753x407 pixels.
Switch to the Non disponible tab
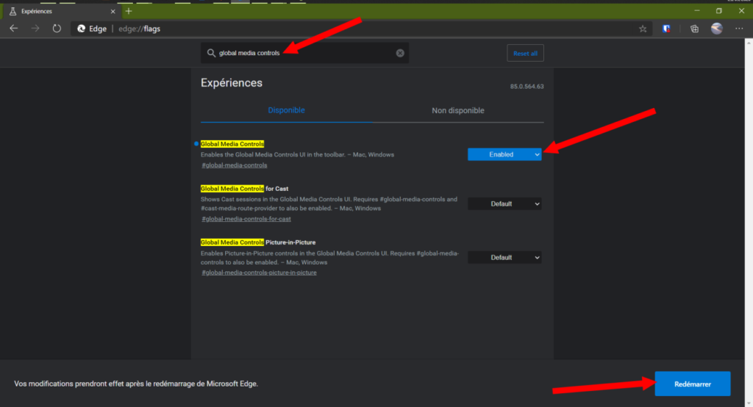pos(457,110)
